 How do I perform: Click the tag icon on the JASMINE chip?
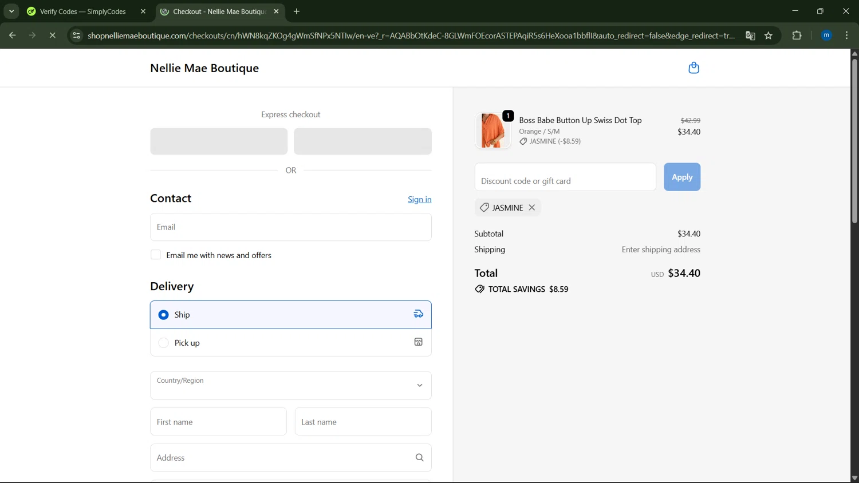[484, 208]
